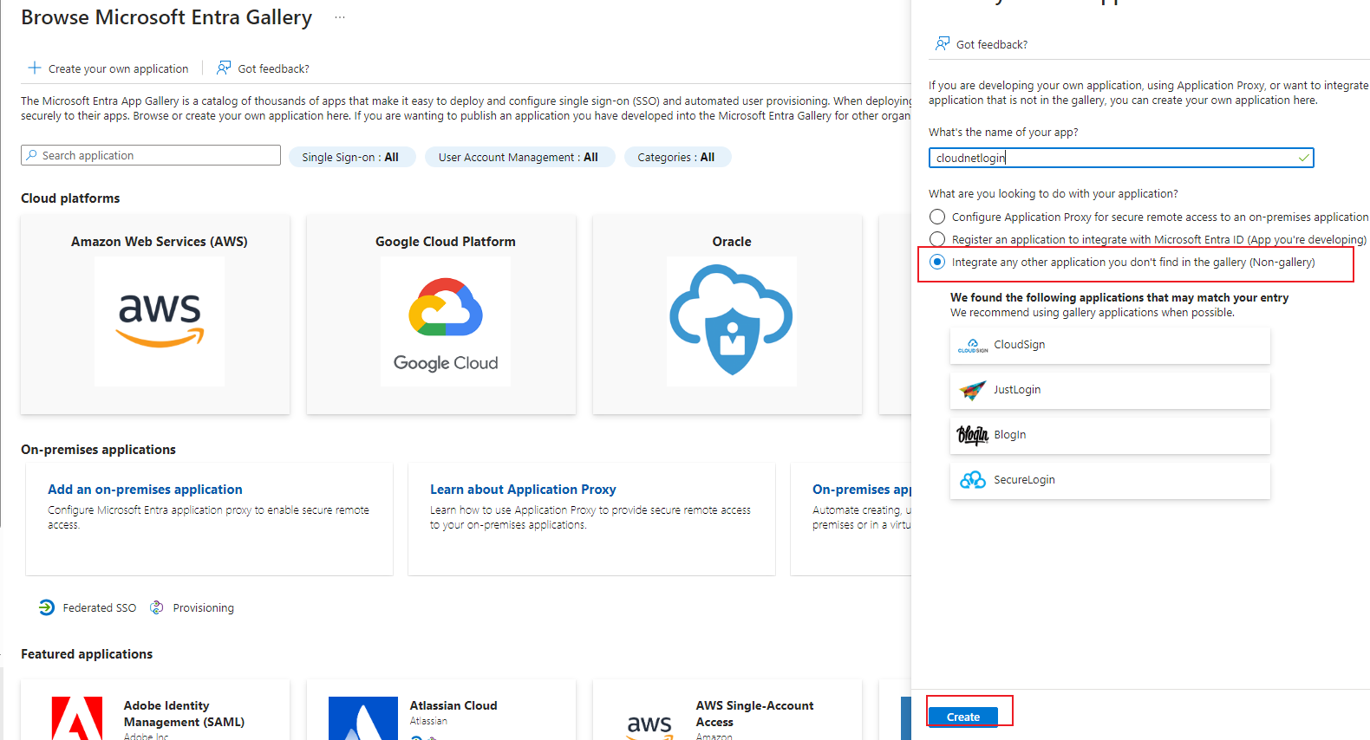Click the Provisioning label
Image resolution: width=1370 pixels, height=740 pixels.
click(x=204, y=608)
